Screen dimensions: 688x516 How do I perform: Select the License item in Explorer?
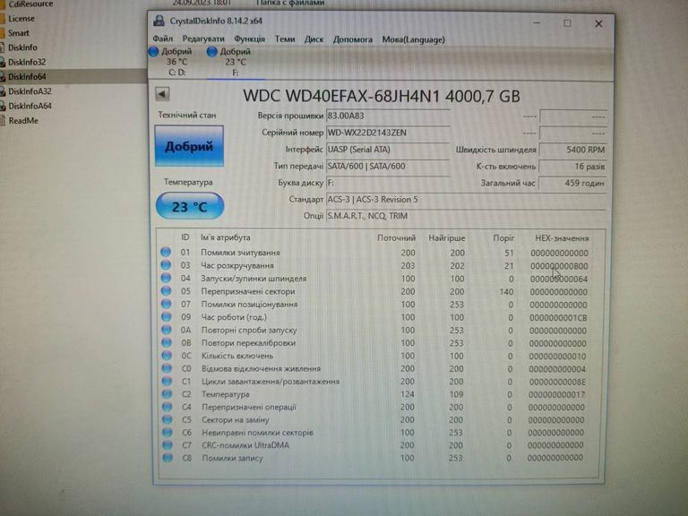click(x=21, y=19)
